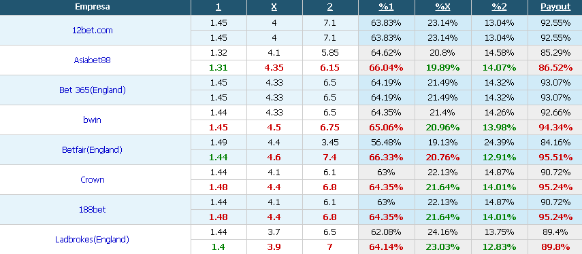Open the bwin bookmaker link
The height and width of the screenshot is (254, 582).
(93, 120)
